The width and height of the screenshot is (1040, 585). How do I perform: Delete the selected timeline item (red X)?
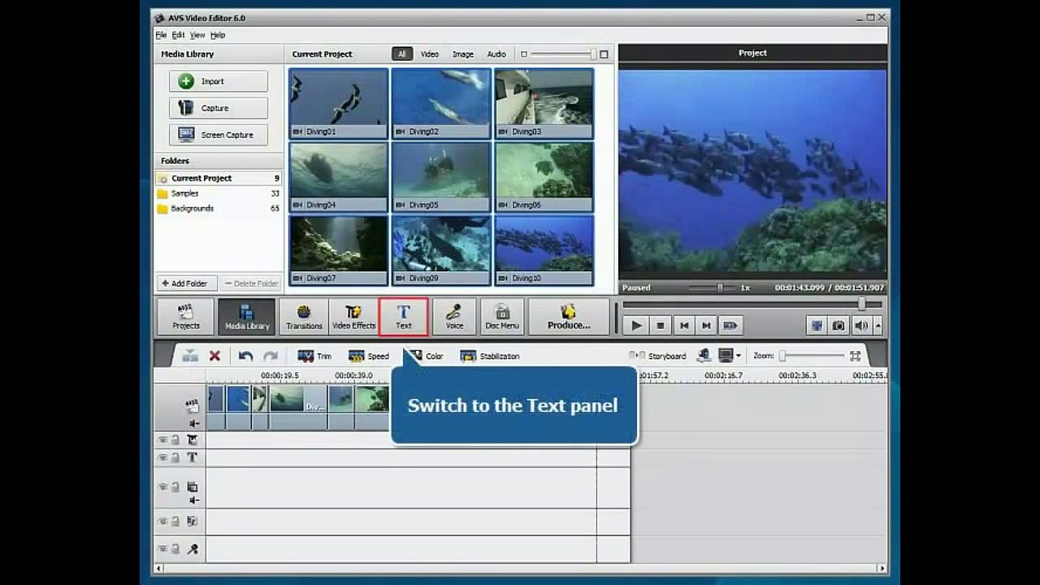[214, 356]
